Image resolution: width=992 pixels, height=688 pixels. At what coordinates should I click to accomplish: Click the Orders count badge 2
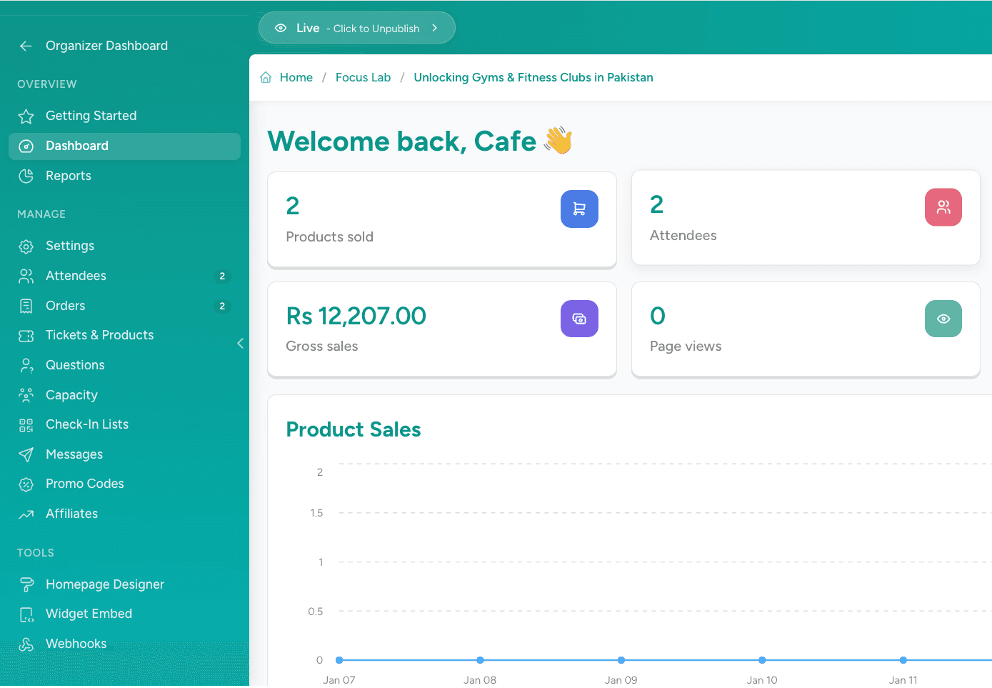[222, 306]
